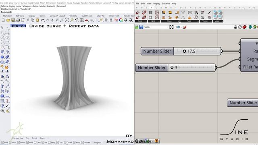
Task: Open the Grasshopper Display menu
Action: (156, 4)
